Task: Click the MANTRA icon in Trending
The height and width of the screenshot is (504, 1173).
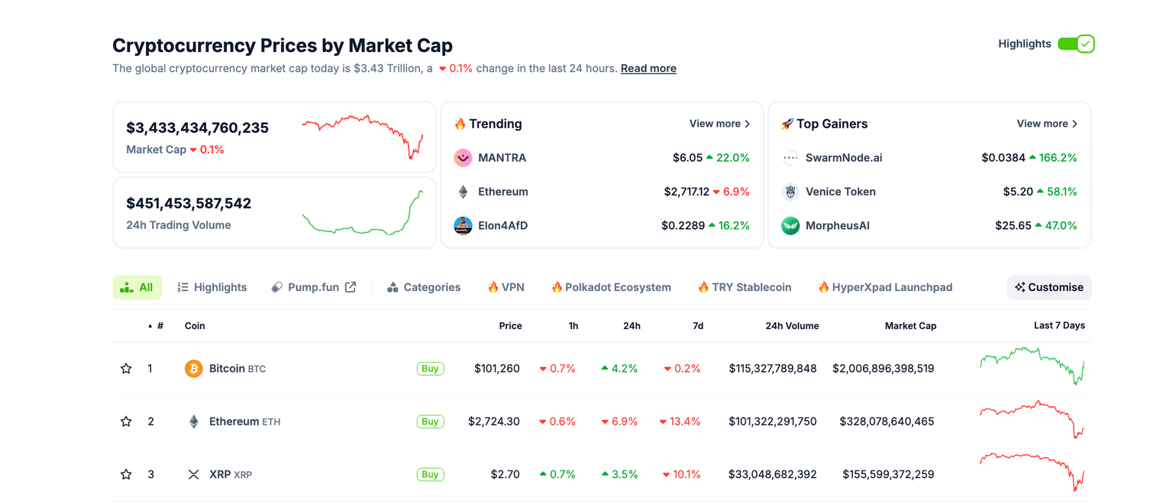Action: [x=463, y=157]
